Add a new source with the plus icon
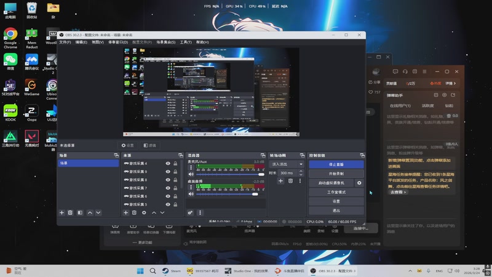The image size is (492, 277). click(x=126, y=212)
